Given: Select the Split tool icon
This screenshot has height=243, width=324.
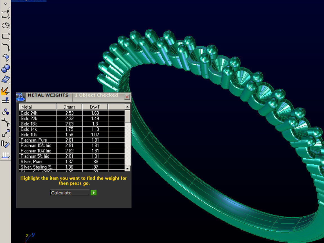Looking at the screenshot, I should point(6,101).
